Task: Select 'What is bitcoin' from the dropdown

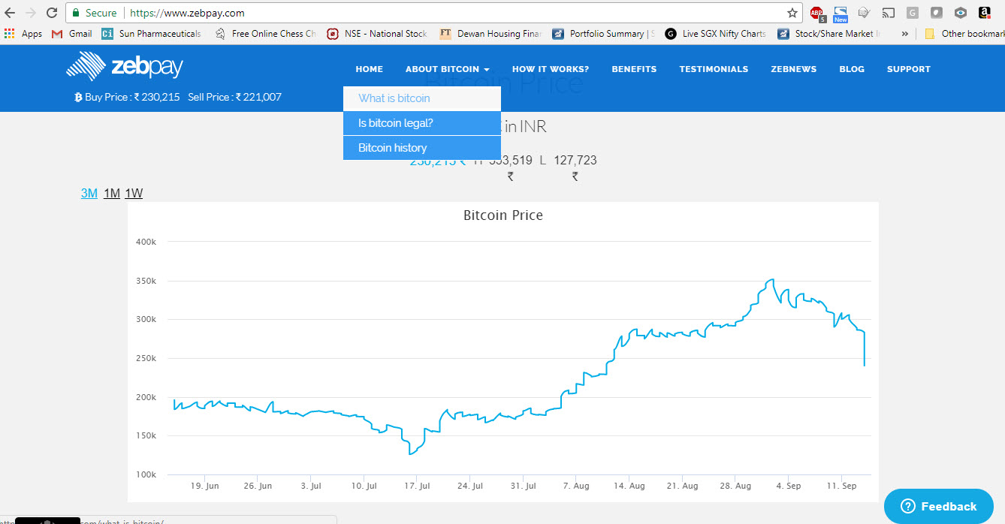Action: pos(394,98)
